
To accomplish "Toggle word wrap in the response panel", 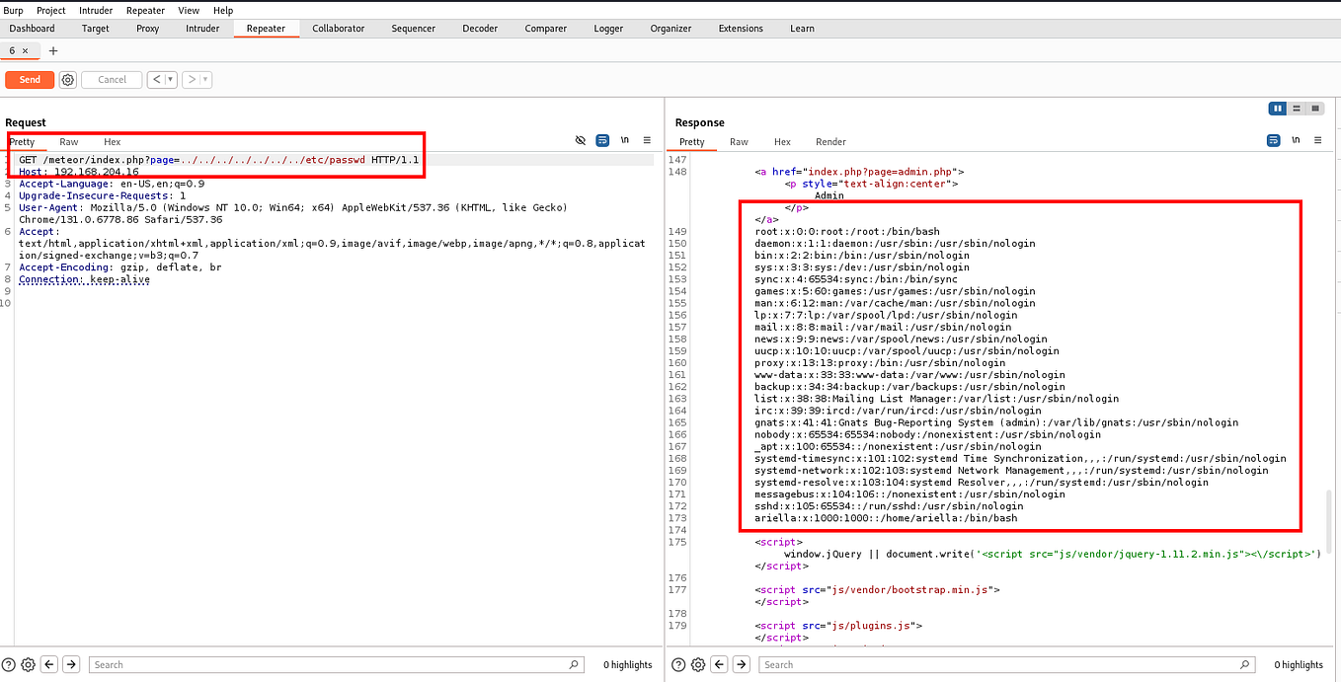I will pyautogui.click(x=1273, y=140).
